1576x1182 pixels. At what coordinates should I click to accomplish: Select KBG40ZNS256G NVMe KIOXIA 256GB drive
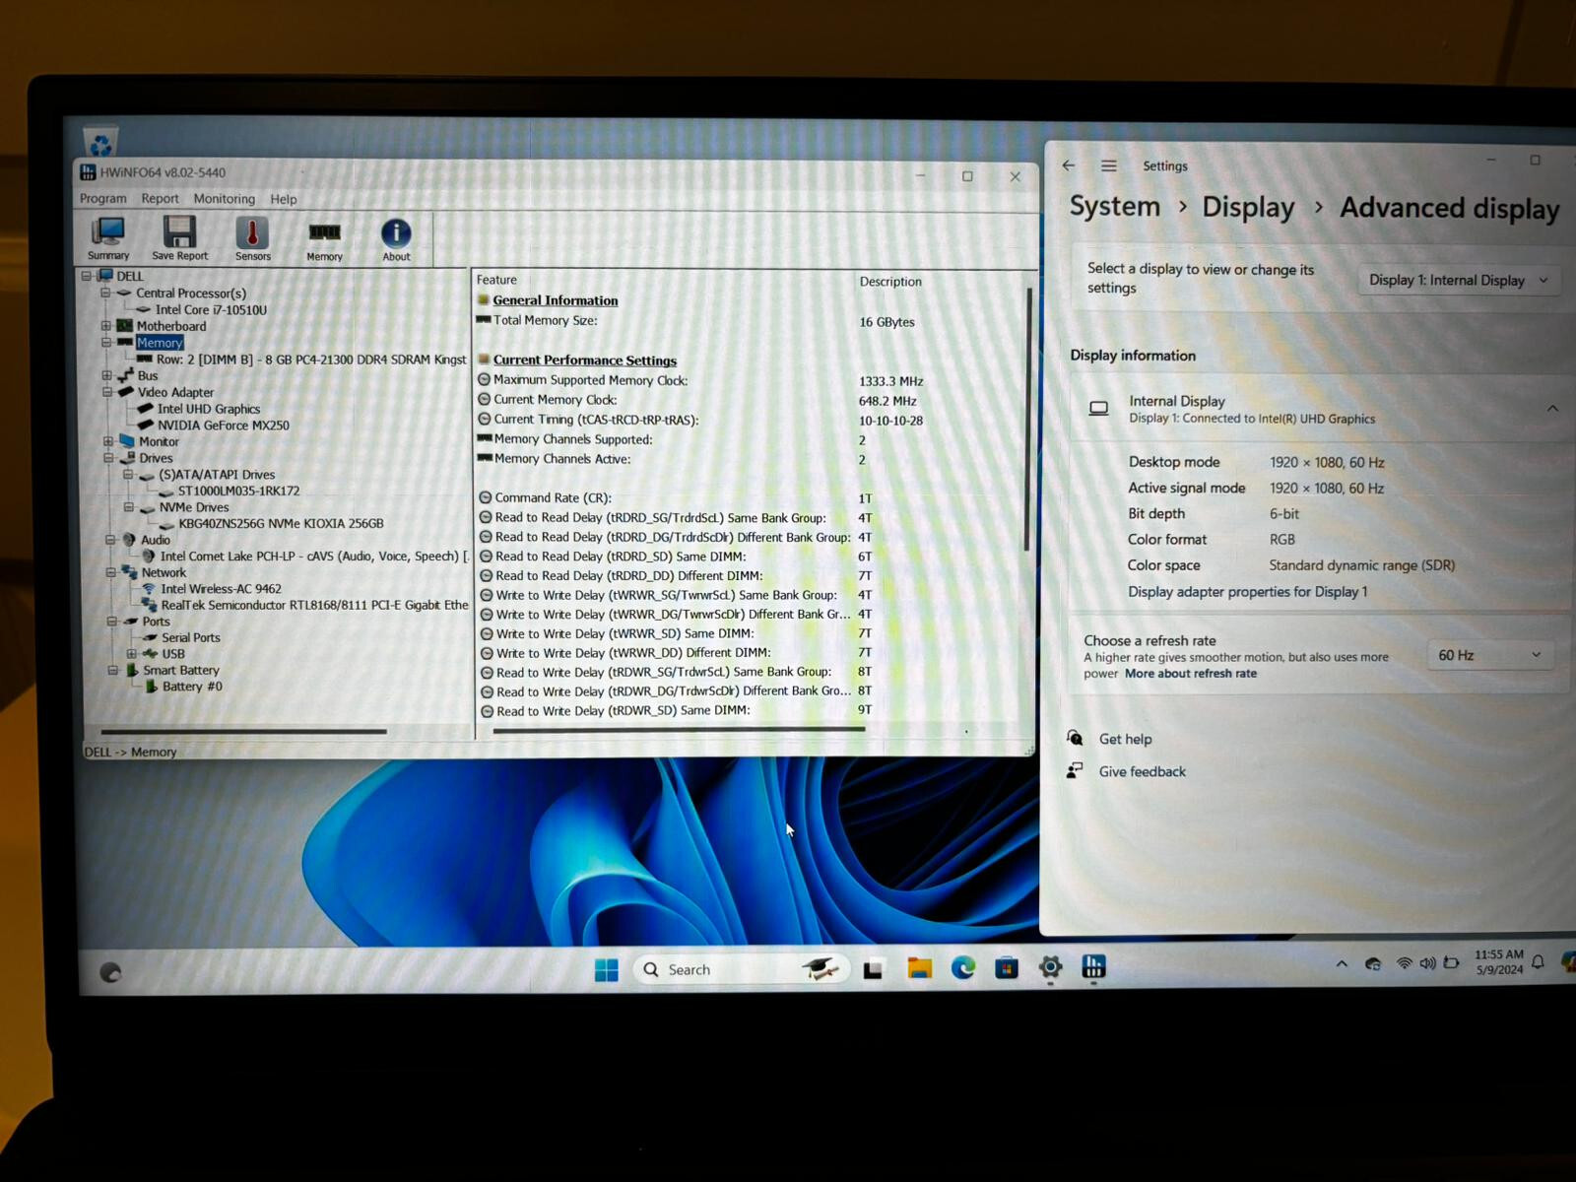tap(281, 524)
